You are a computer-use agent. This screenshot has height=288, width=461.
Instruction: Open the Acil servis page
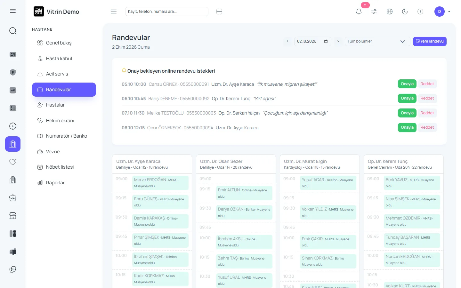[x=64, y=74]
